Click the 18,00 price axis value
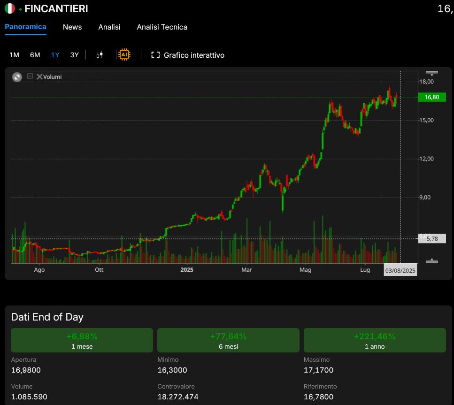Viewport: 454px width, 405px height. tap(427, 82)
